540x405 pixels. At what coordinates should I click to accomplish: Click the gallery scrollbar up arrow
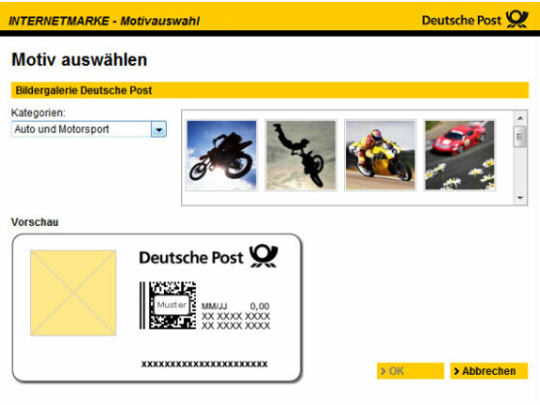(x=520, y=118)
